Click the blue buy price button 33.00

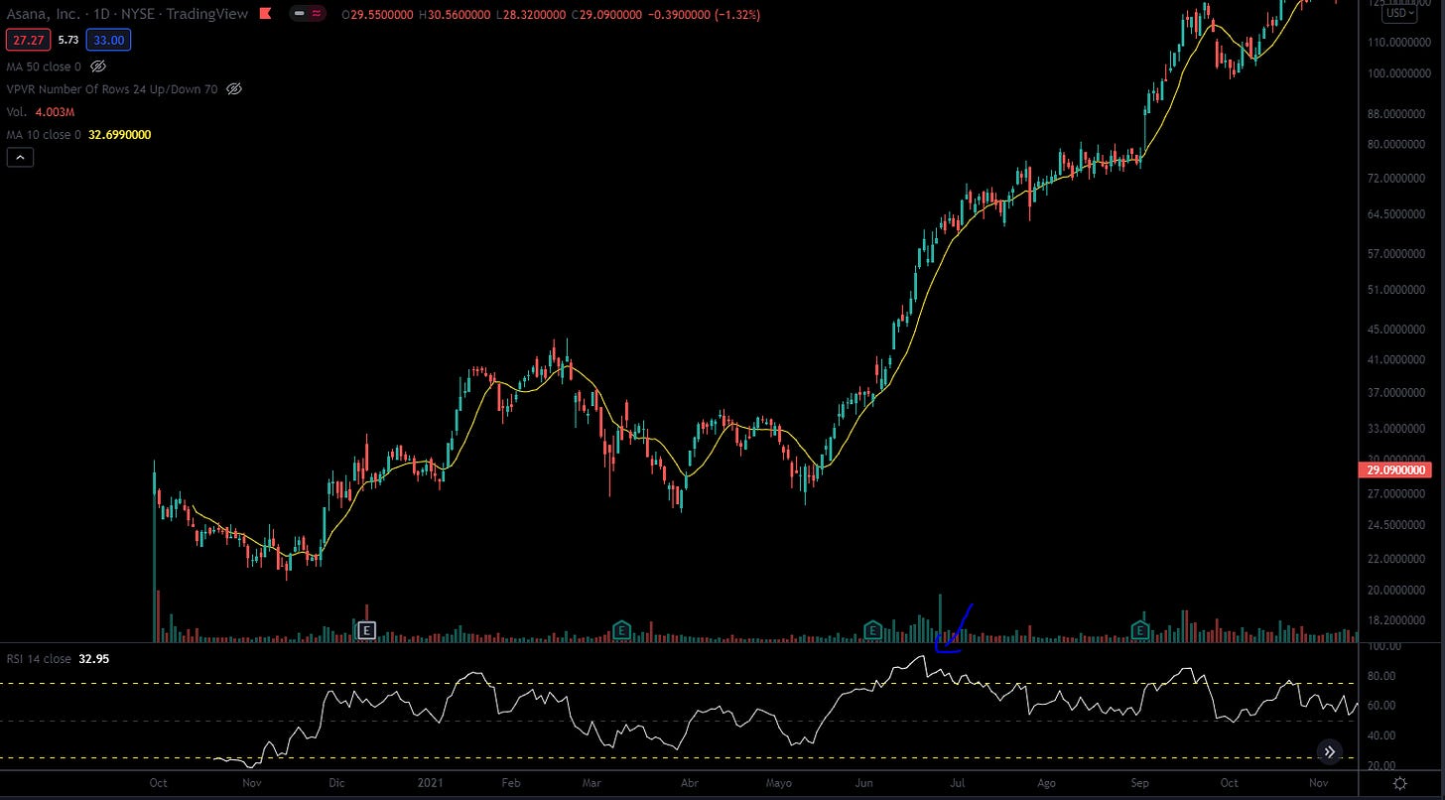pos(108,41)
